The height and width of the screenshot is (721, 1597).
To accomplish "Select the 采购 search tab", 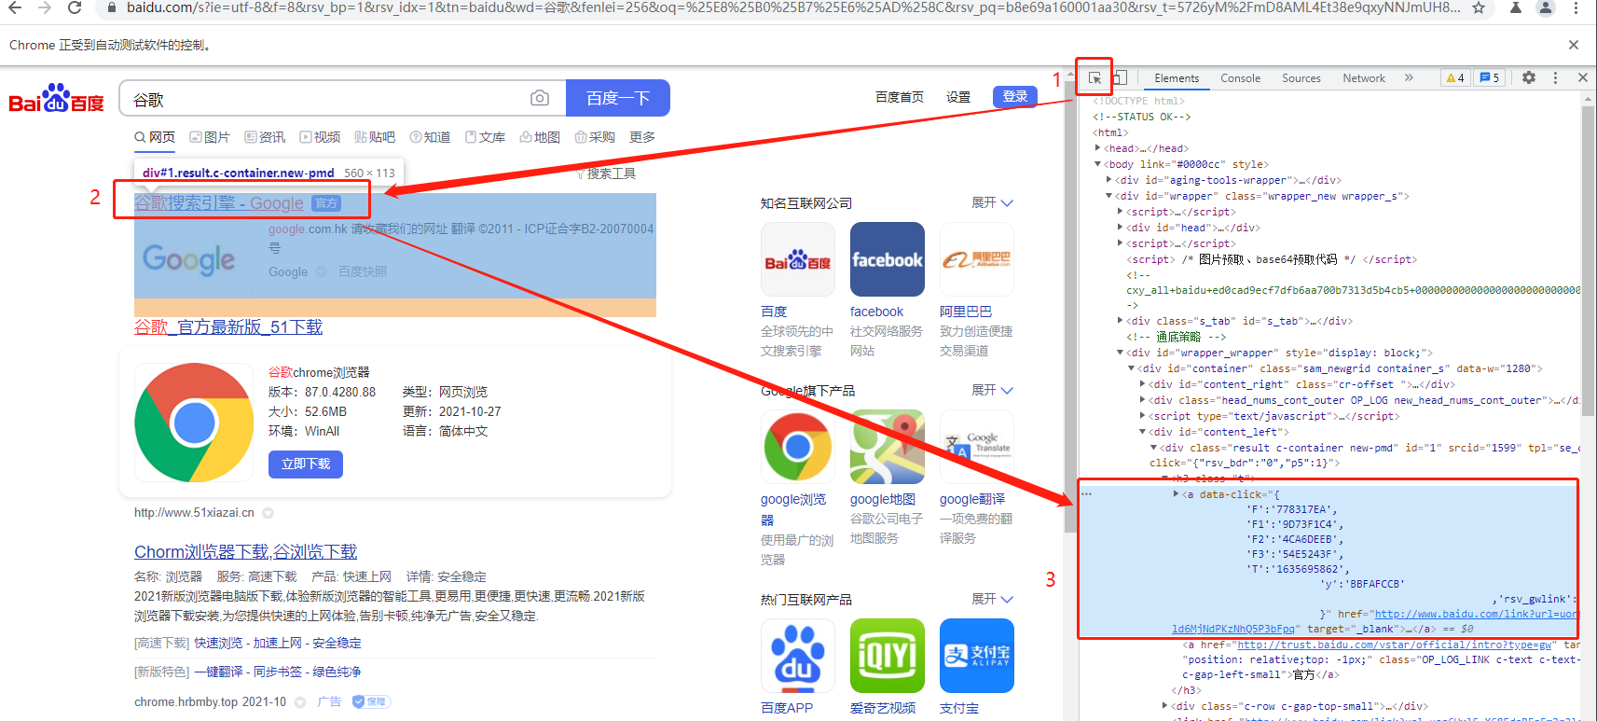I will click(x=595, y=137).
